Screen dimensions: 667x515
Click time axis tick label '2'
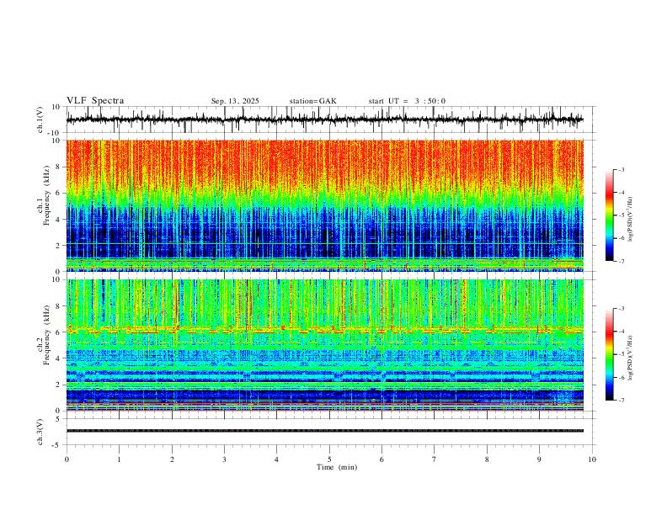[172, 459]
